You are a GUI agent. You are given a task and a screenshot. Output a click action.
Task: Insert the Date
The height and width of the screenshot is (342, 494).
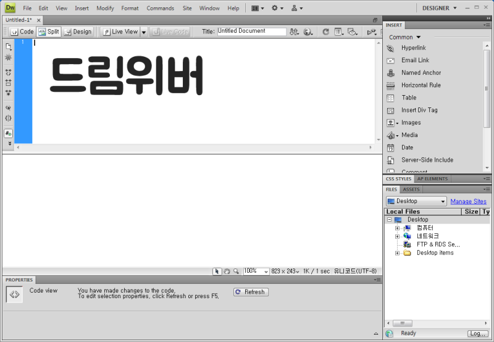point(407,148)
